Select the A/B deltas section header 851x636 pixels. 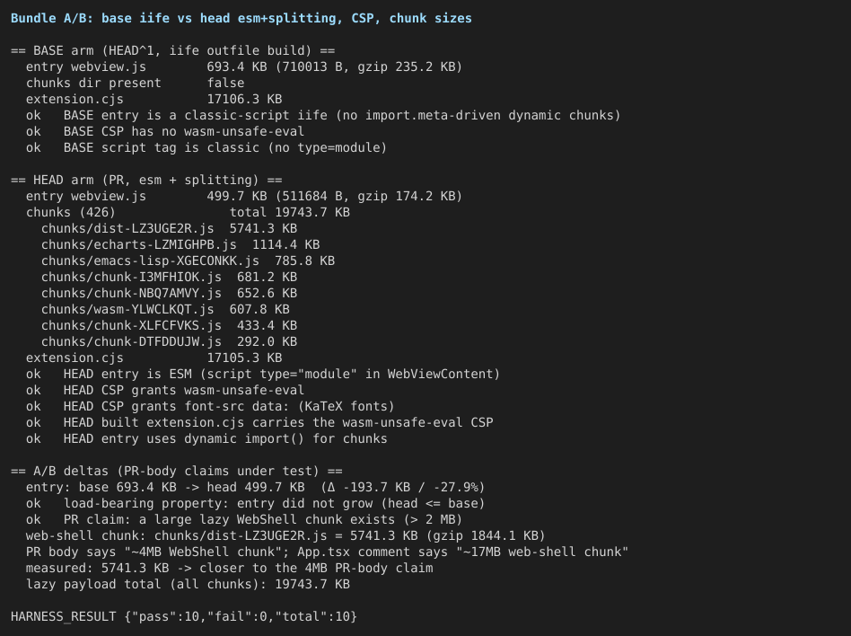(x=176, y=471)
